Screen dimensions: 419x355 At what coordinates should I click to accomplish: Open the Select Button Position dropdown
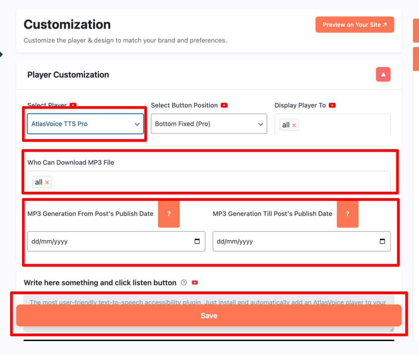coord(209,124)
